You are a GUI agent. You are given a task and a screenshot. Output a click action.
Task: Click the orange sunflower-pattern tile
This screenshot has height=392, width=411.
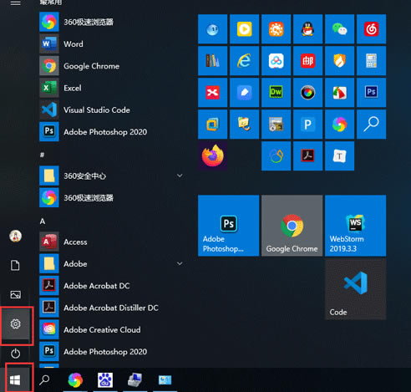(276, 29)
